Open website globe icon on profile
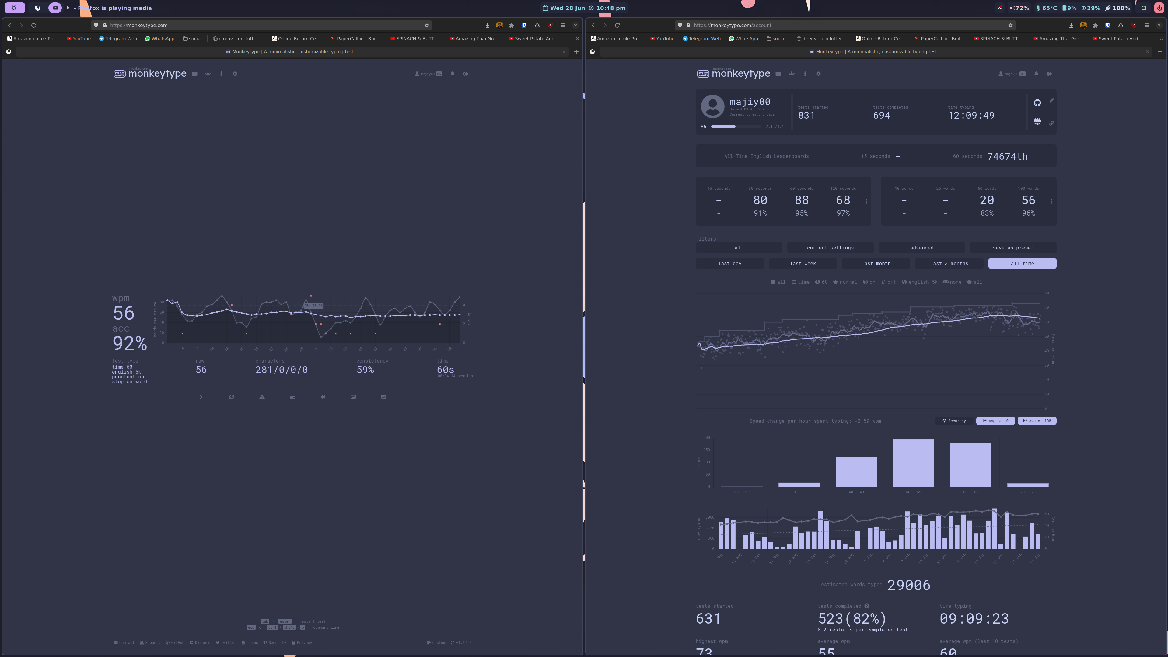The image size is (1168, 657). pyautogui.click(x=1037, y=121)
